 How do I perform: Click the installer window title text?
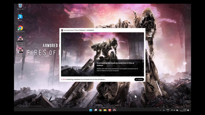[79, 30]
